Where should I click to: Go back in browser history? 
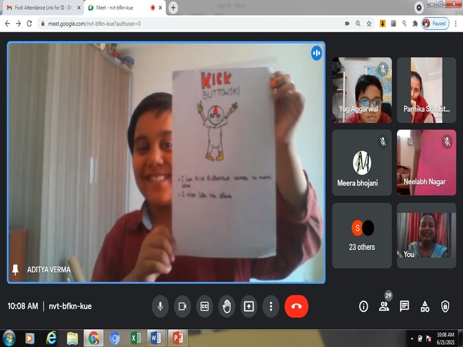pos(8,24)
